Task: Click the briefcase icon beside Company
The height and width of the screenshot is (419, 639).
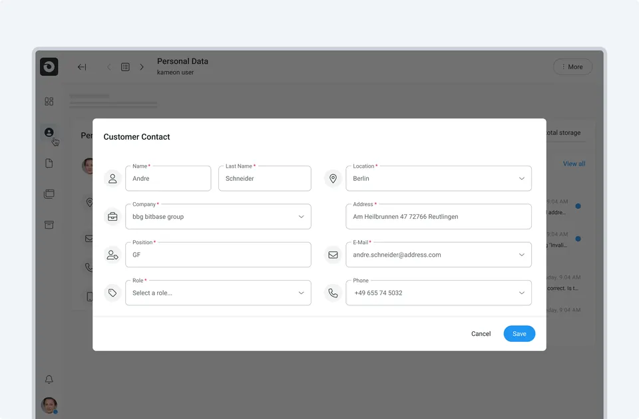Action: coord(112,217)
